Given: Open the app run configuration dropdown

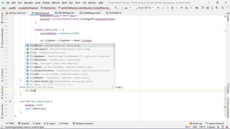Looking at the screenshot, I should tap(126, 8).
